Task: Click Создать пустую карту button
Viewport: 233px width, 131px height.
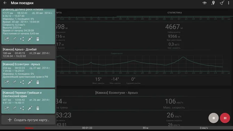Action: point(28,120)
